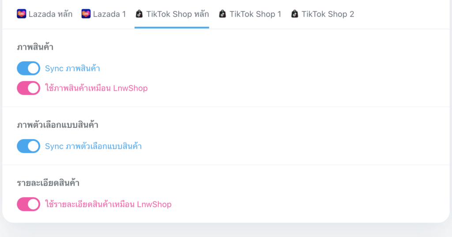Click the Sync ภาพตัวเลือกแบบสินค้า label text
The image size is (452, 237).
93,146
